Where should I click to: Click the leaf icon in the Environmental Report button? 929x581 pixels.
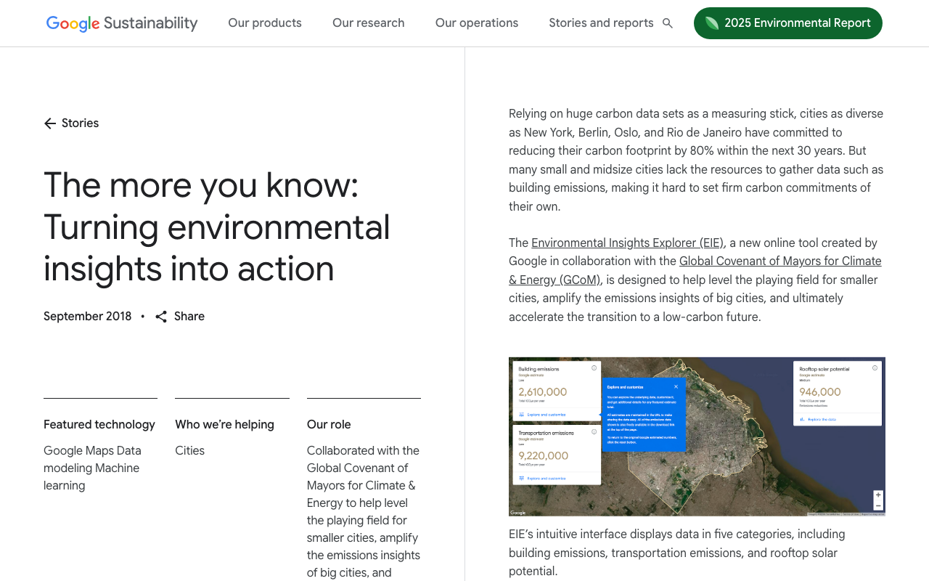pos(712,23)
